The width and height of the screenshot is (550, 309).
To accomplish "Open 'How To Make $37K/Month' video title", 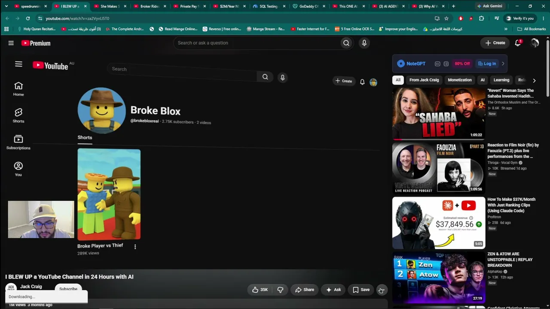I will [x=511, y=205].
